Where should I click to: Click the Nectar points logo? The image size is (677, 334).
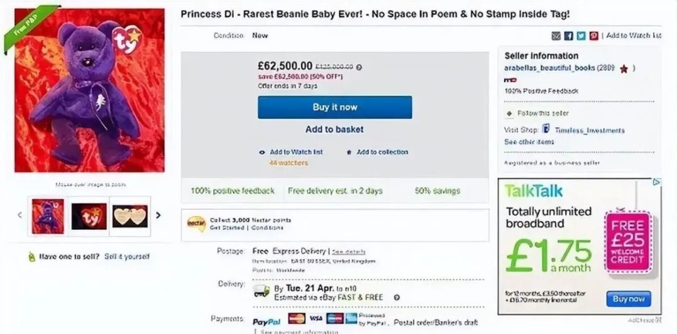coord(196,224)
